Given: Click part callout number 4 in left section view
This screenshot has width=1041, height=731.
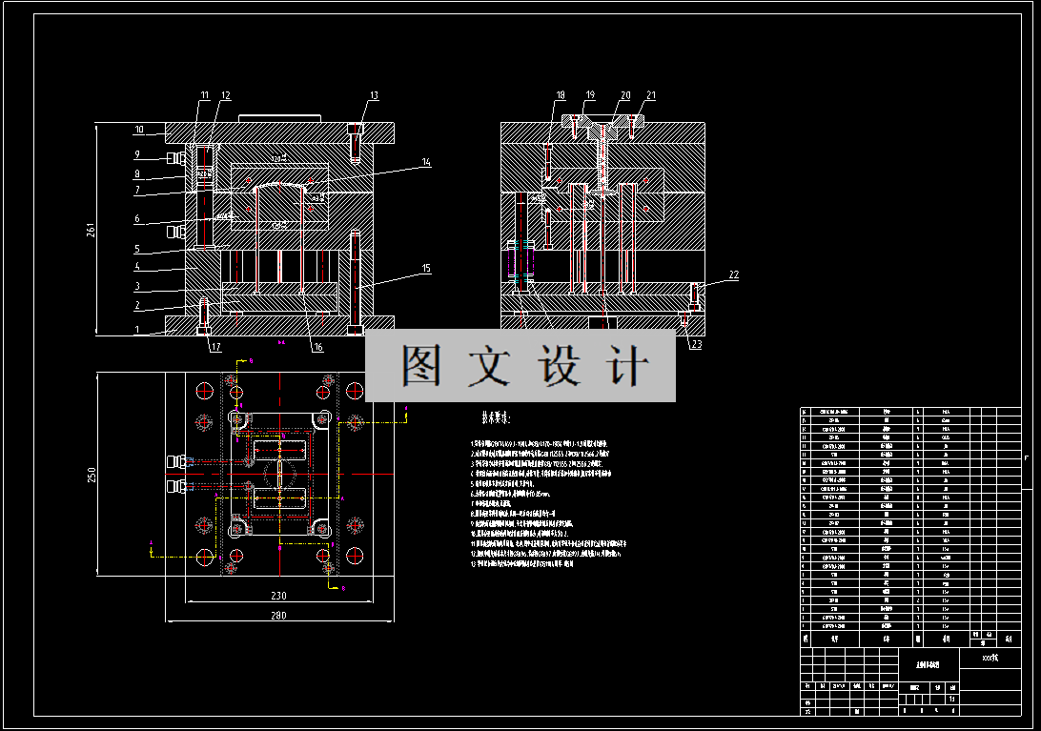Looking at the screenshot, I should pyautogui.click(x=137, y=267).
